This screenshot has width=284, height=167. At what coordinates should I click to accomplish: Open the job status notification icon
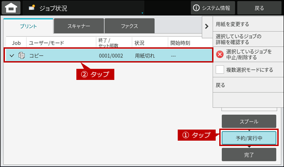(x=32, y=8)
